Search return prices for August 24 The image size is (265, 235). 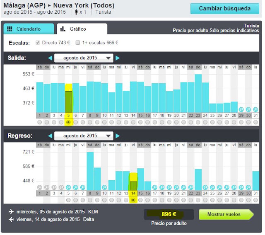point(205,187)
